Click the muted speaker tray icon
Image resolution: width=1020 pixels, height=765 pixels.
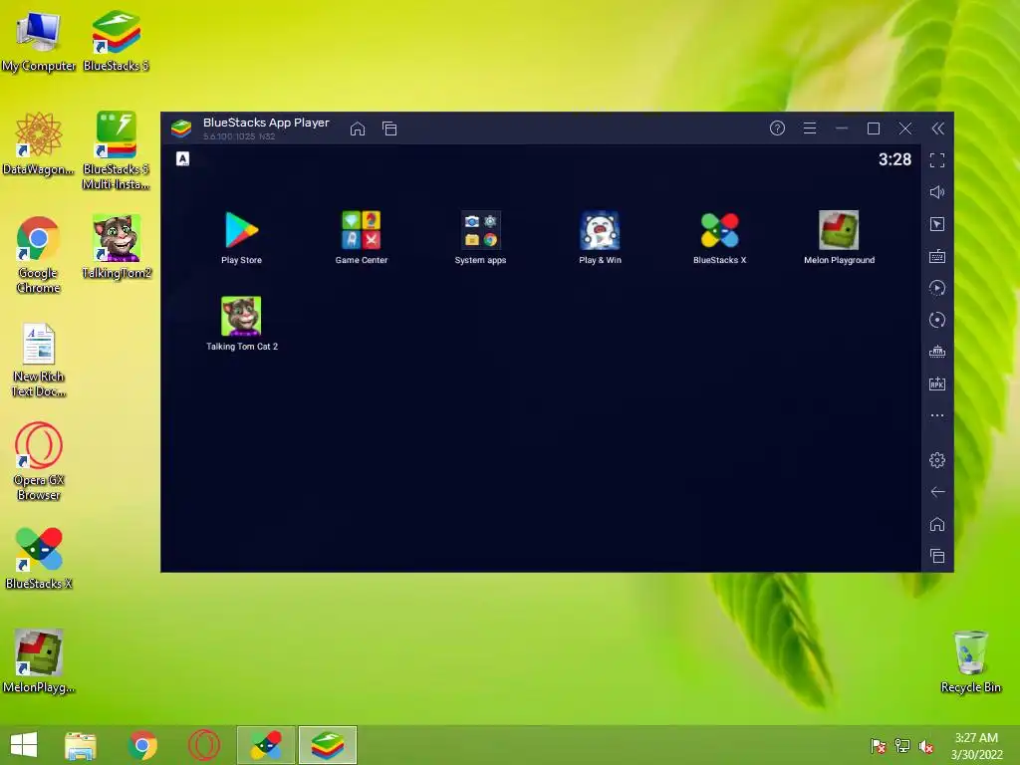[x=926, y=746]
